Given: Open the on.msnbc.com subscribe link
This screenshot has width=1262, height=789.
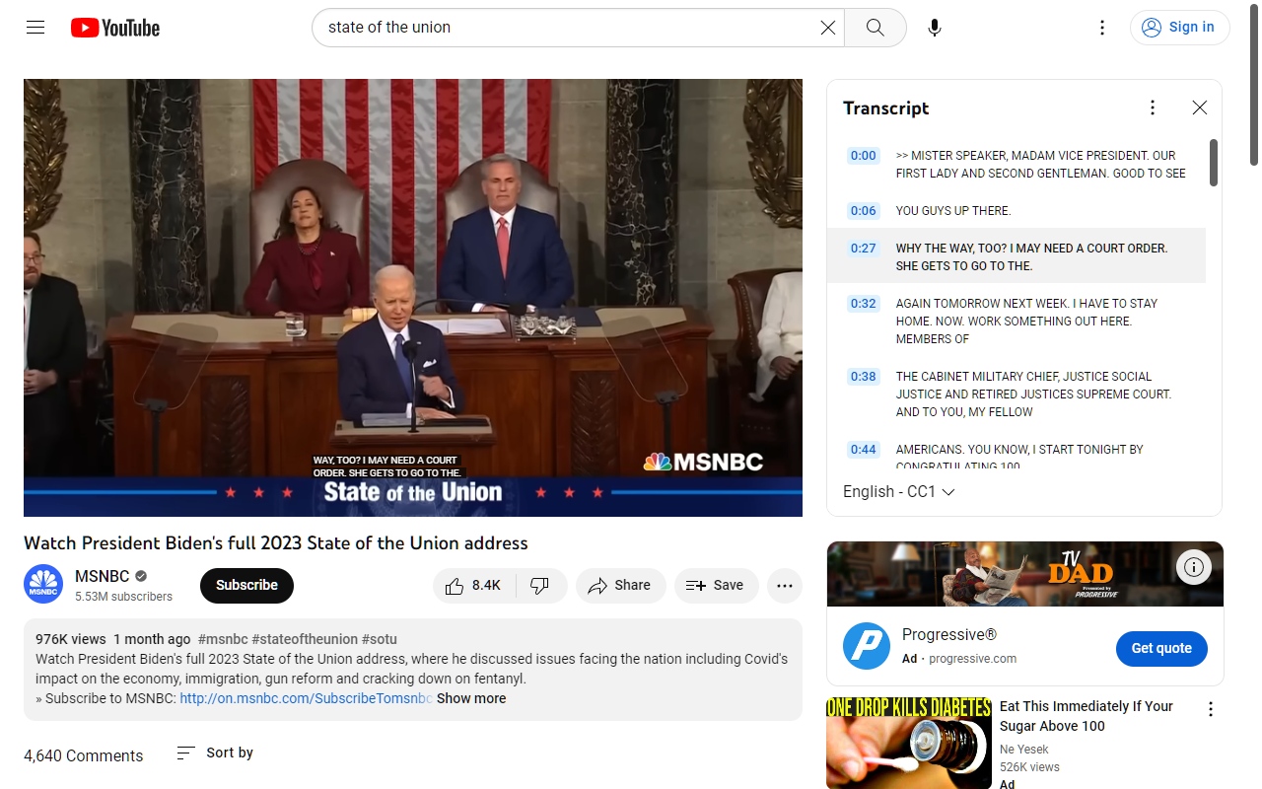Looking at the screenshot, I should point(306,698).
